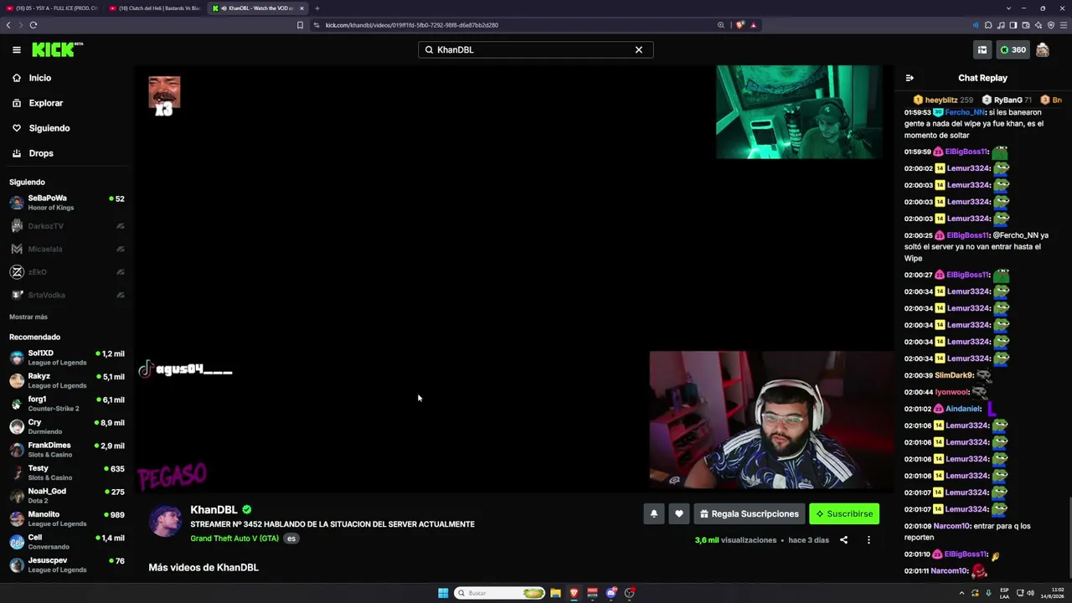
Task: Open the three-dot video options menu
Action: pos(868,540)
